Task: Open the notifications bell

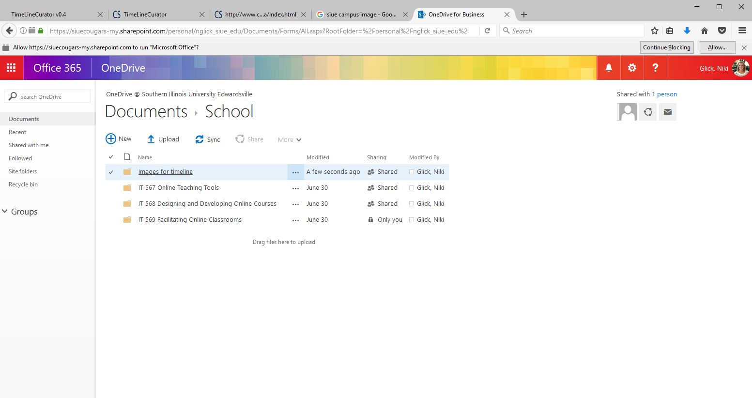Action: 609,68
